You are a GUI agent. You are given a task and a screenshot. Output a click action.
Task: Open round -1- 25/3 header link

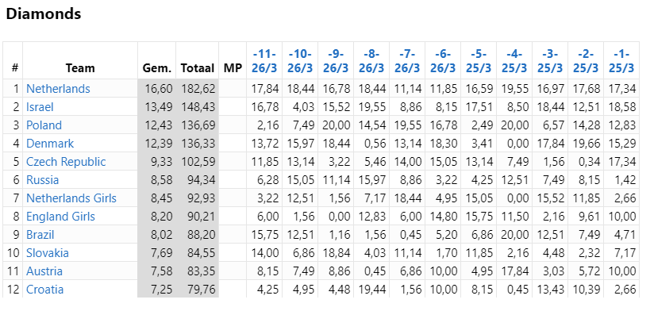[621, 61]
